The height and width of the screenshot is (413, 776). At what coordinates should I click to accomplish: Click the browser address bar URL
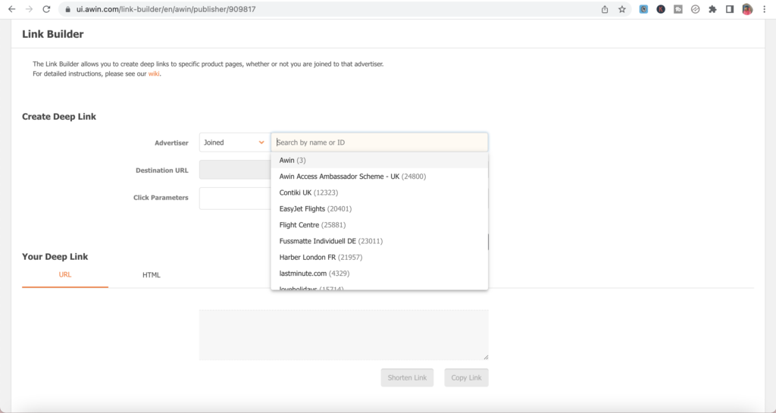[166, 9]
